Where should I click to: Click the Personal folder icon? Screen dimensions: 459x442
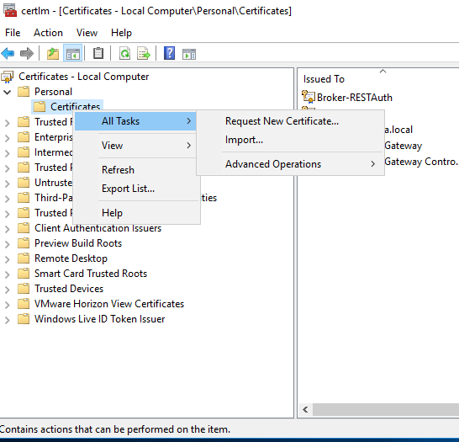click(x=24, y=92)
